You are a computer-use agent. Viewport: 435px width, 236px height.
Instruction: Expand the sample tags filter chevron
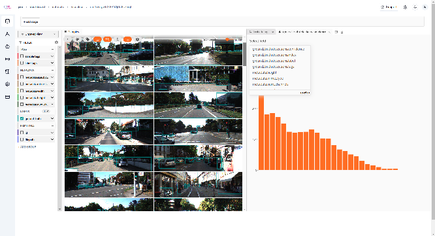(x=52, y=56)
